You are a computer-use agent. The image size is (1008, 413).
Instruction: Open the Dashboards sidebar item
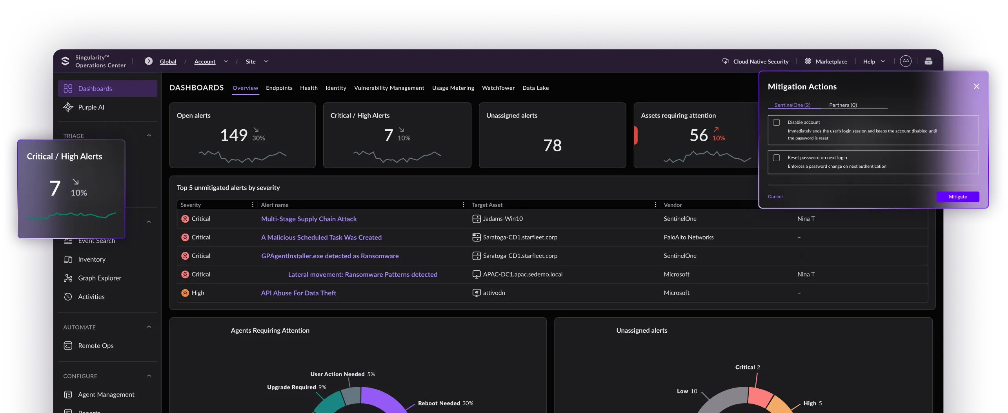point(107,89)
